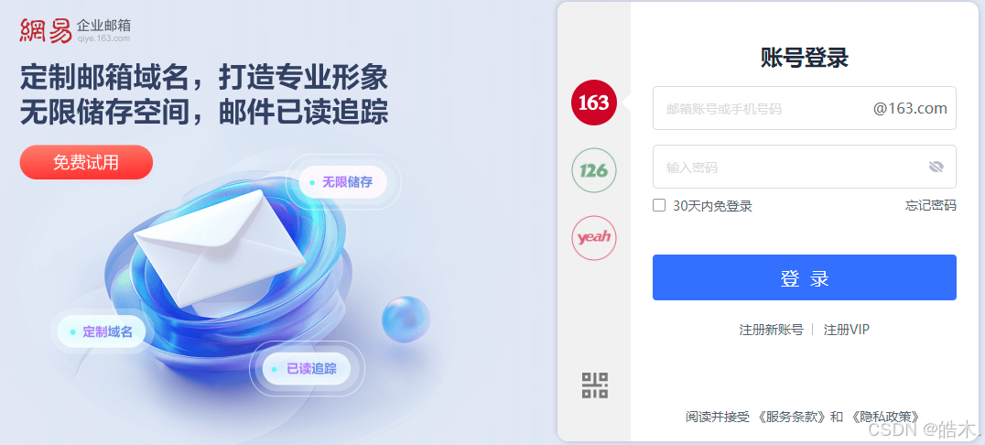This screenshot has width=985, height=445.
Task: Focus the 输入密码 password field
Action: click(x=804, y=167)
